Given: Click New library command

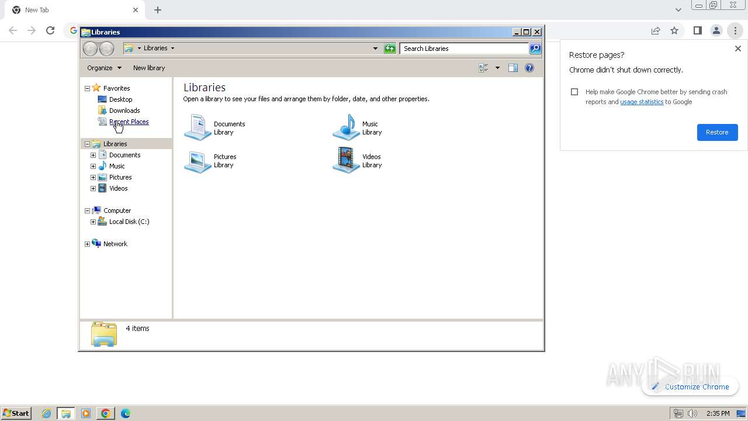Looking at the screenshot, I should 149,68.
